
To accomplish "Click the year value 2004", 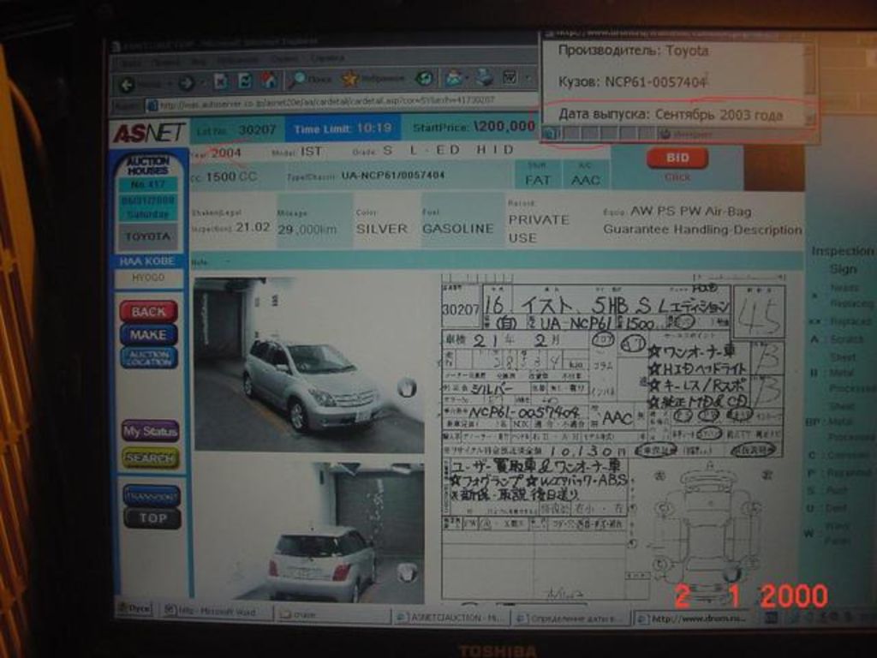I will click(x=226, y=153).
